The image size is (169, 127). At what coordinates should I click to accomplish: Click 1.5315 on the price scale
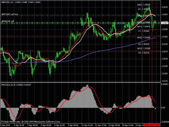point(164,44)
